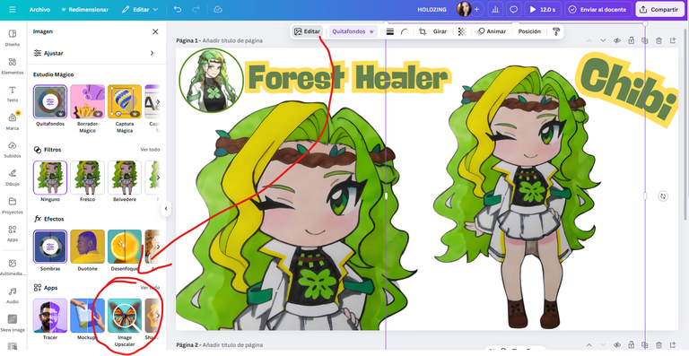Open Texto panel in sidebar
This screenshot has width=689, height=356.
[13, 94]
